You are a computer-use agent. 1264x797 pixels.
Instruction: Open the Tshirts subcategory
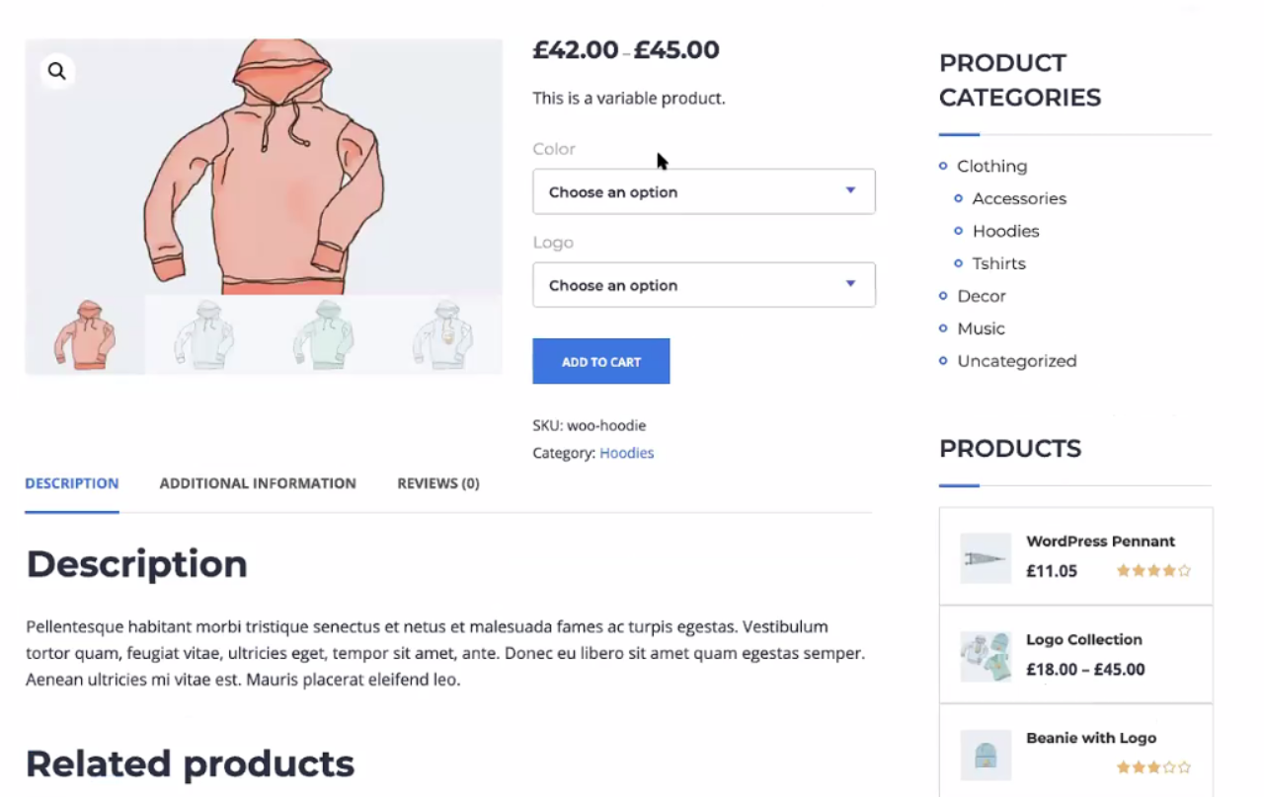998,263
